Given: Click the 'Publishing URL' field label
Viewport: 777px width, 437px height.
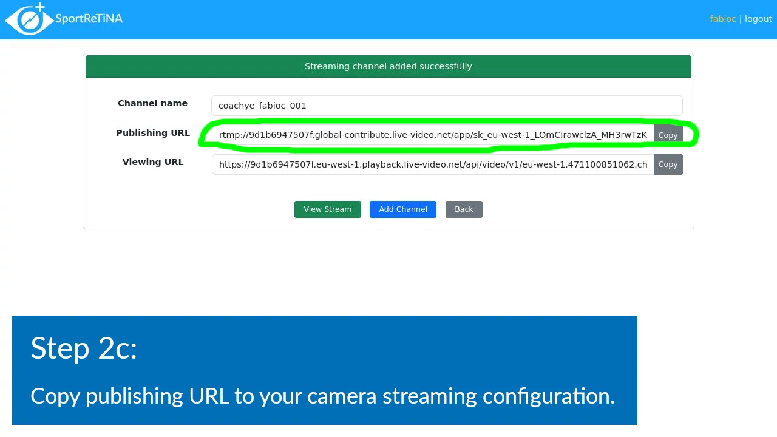Looking at the screenshot, I should pos(153,133).
